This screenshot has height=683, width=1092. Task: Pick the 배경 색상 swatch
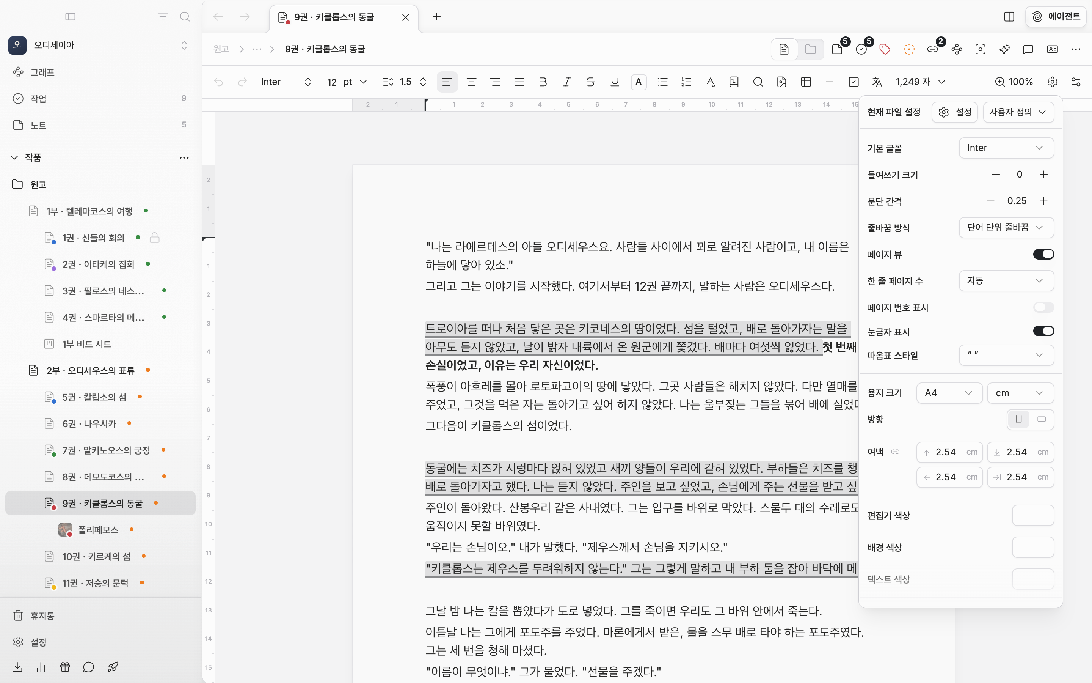1033,548
